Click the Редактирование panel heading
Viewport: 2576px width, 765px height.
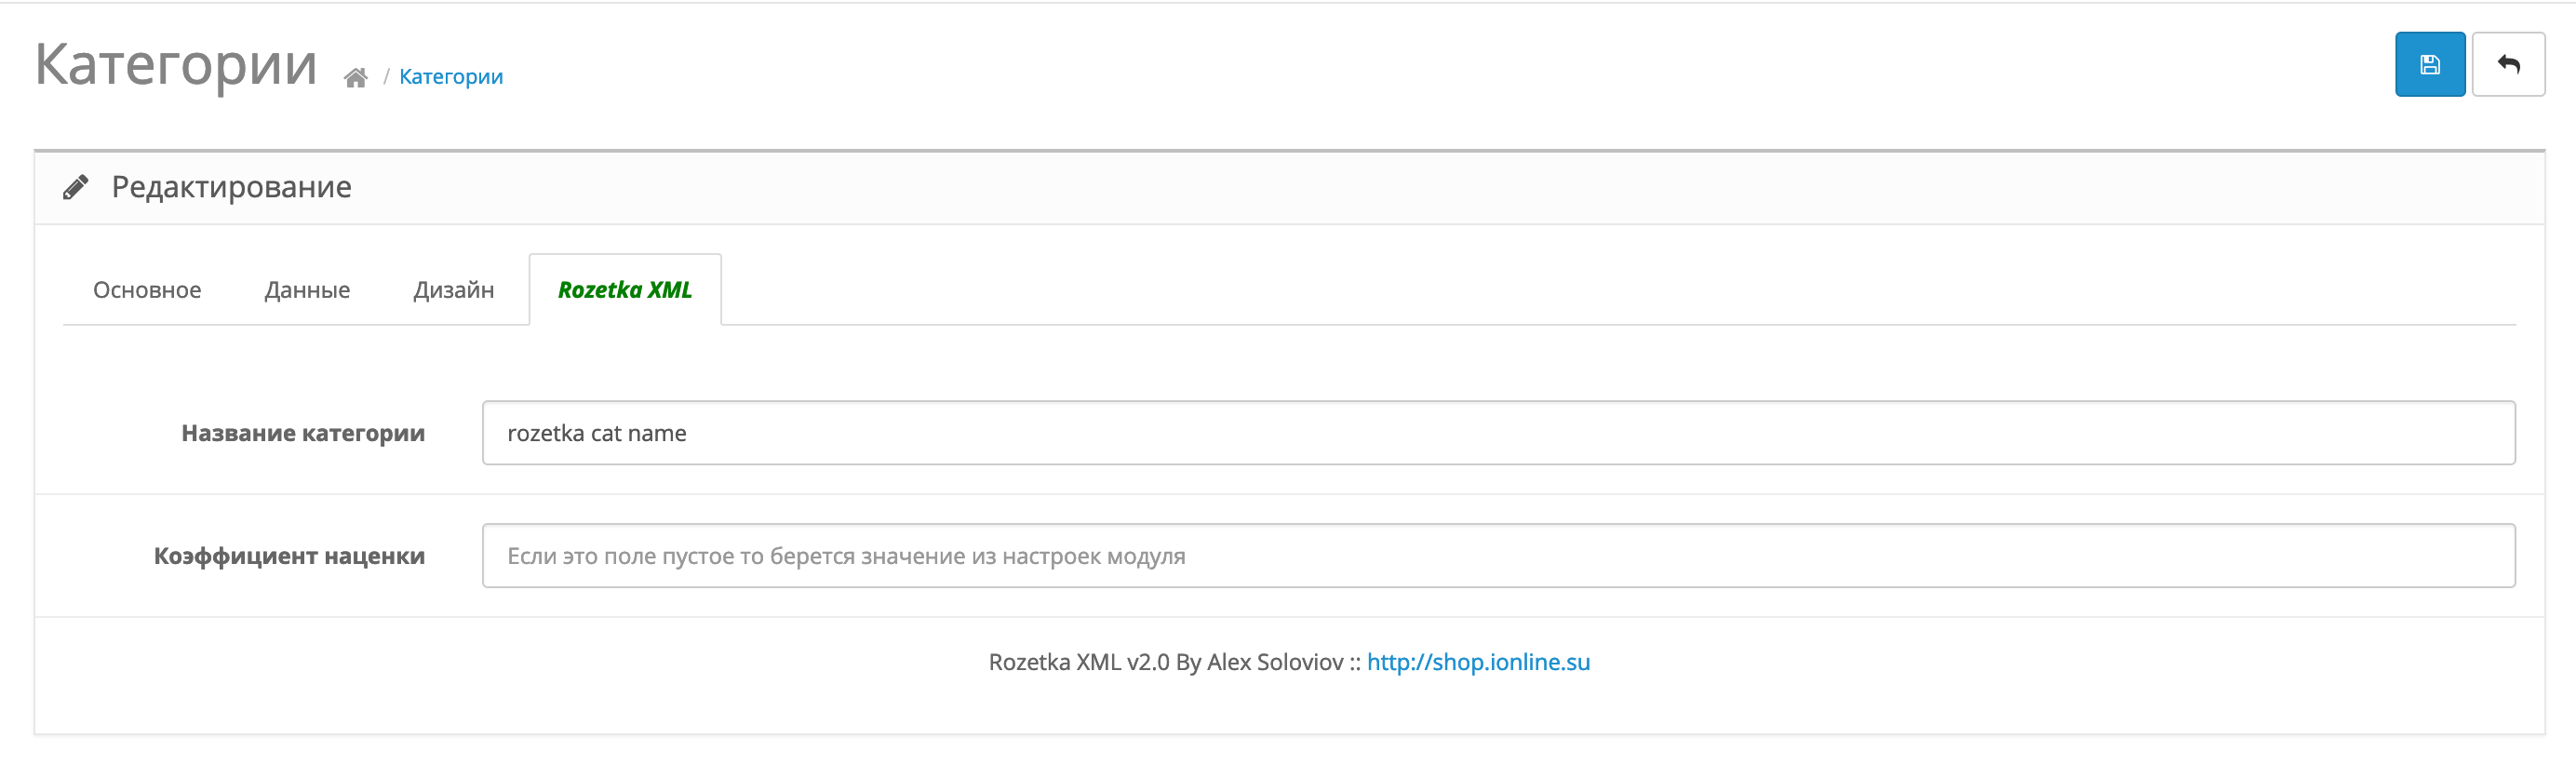click(x=231, y=187)
